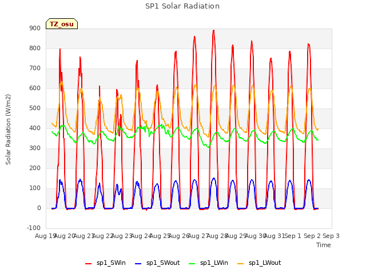Click the first red SWin peak at 800

60,50
